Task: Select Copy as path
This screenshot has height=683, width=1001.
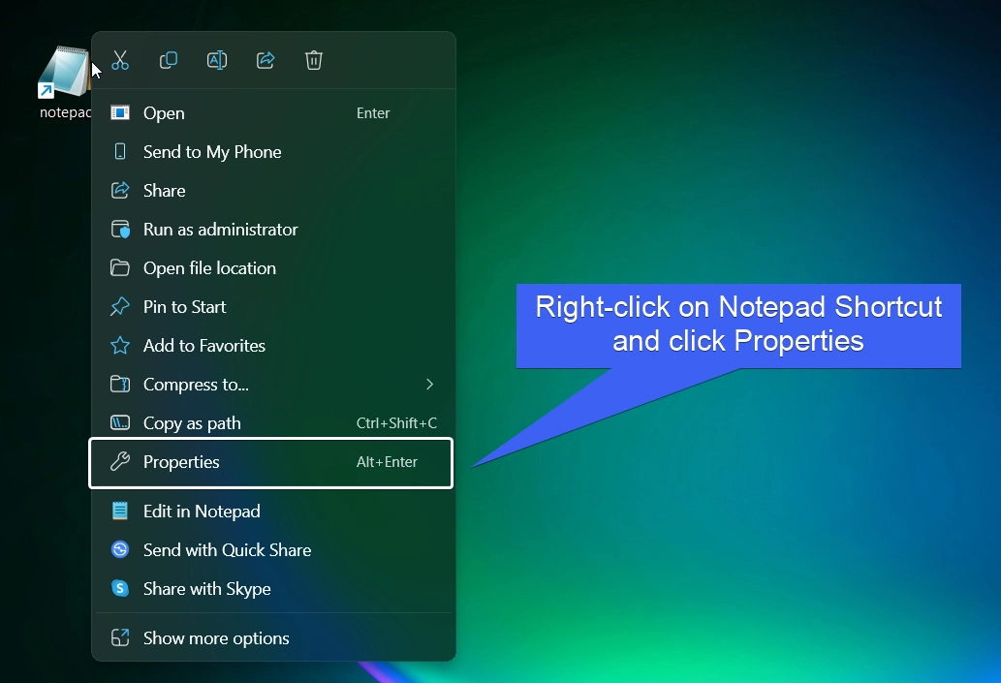Action: click(273, 423)
